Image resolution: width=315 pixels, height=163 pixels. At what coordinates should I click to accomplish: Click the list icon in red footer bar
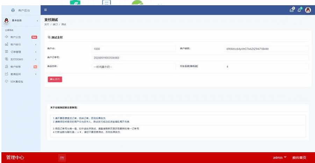point(62,158)
